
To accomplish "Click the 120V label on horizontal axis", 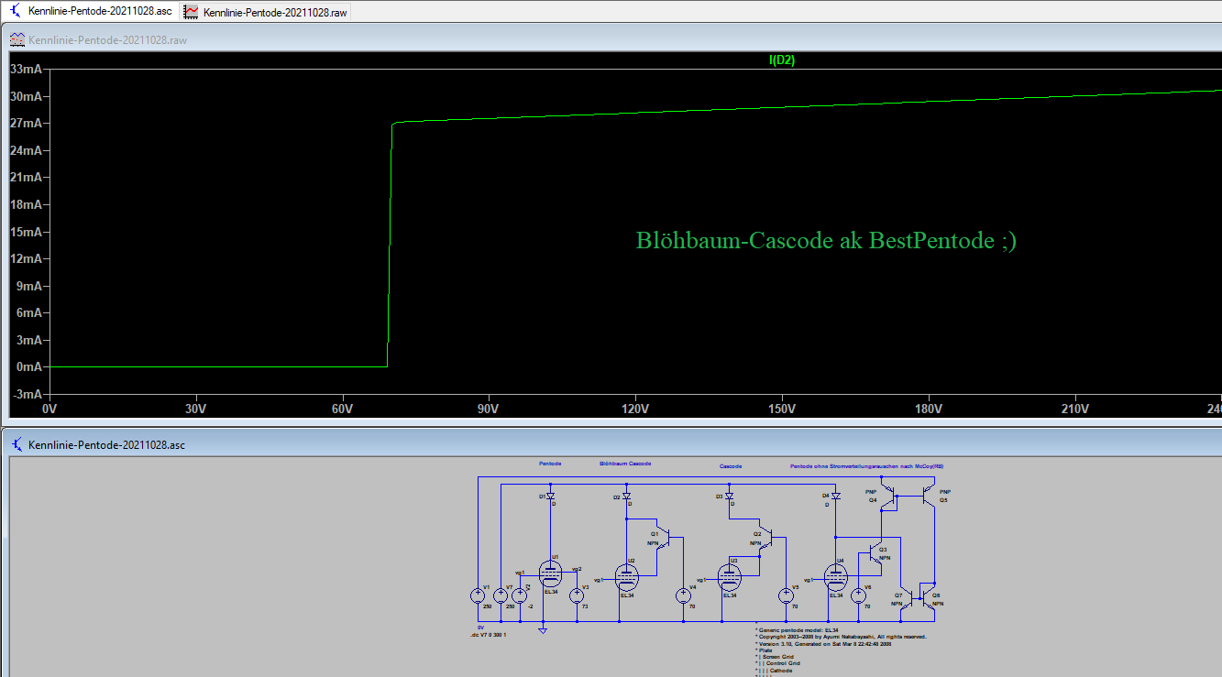I will [x=634, y=408].
